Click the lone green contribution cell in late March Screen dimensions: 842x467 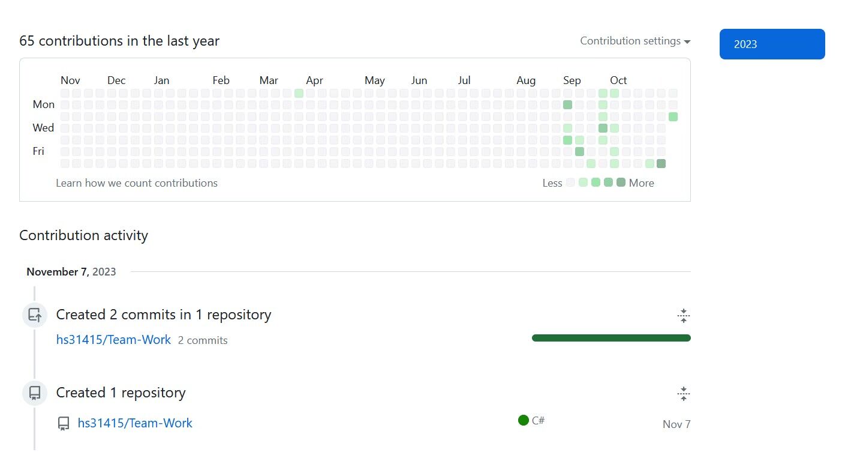[299, 93]
